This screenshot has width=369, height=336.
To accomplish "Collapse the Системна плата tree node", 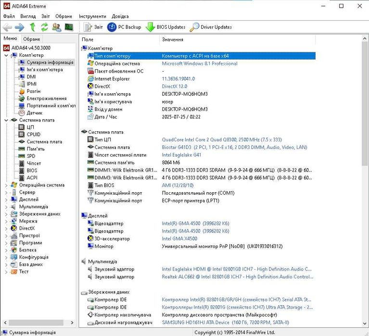I will tap(6, 120).
